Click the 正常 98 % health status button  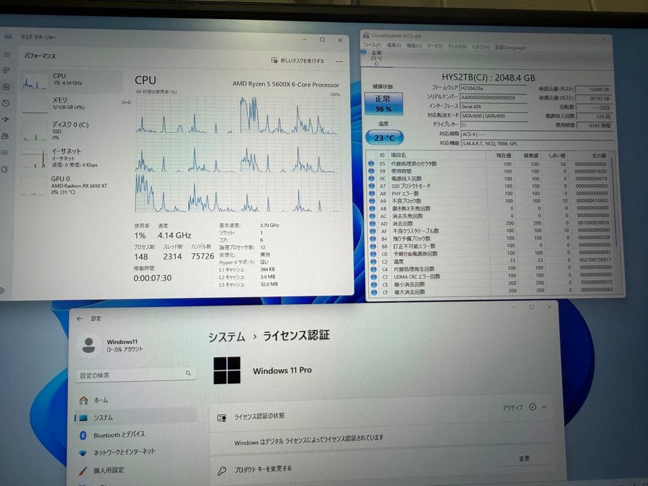point(383,104)
